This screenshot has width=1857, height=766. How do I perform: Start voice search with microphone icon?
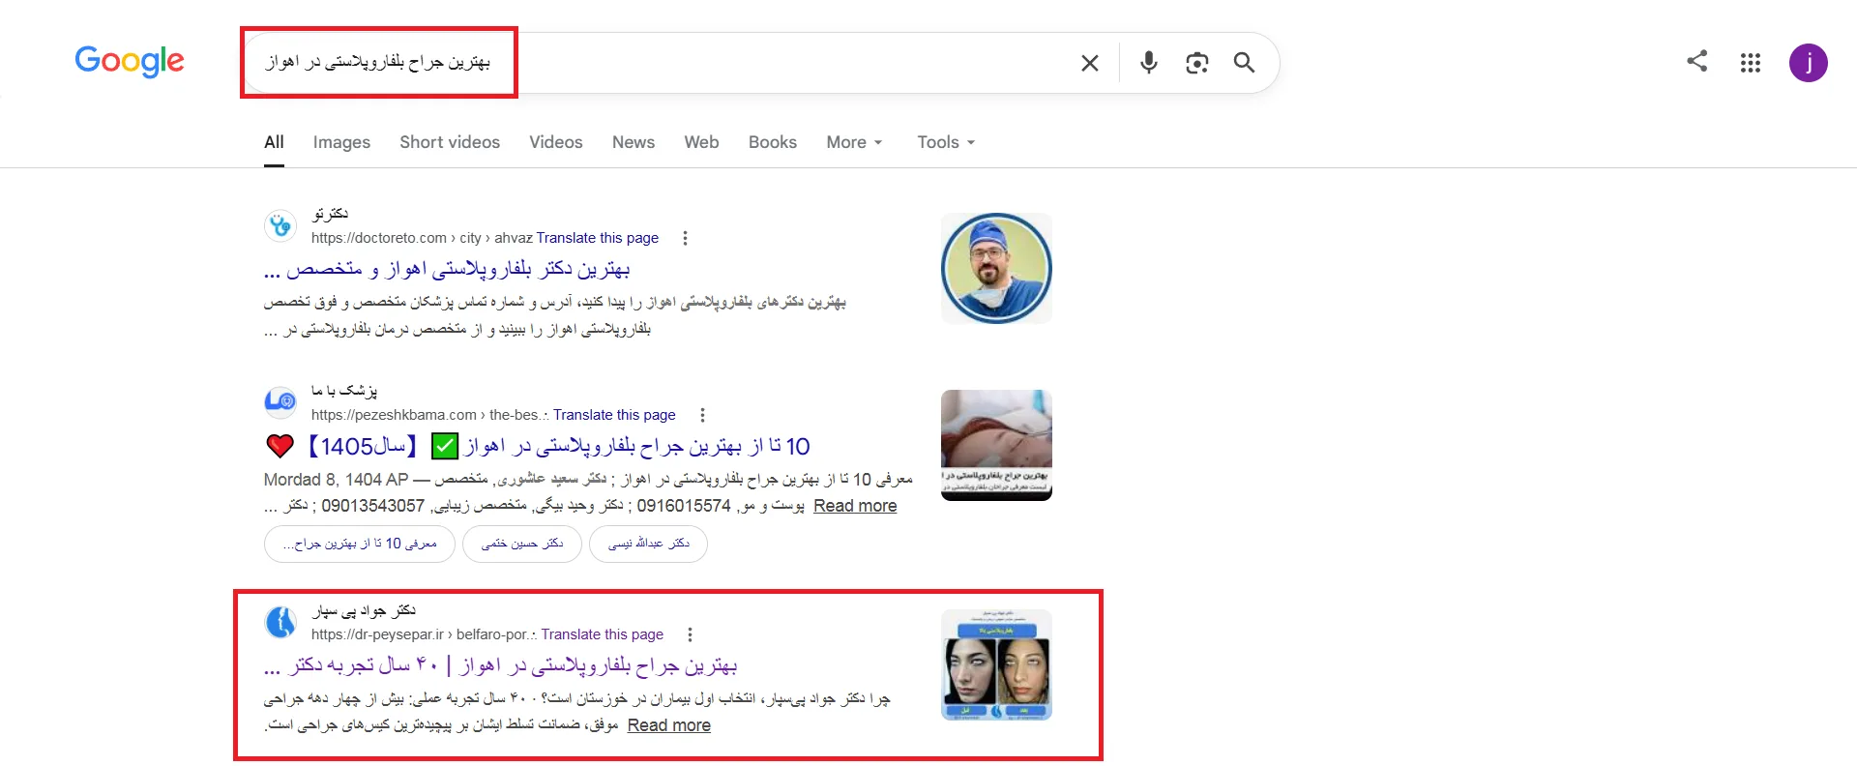click(x=1148, y=63)
